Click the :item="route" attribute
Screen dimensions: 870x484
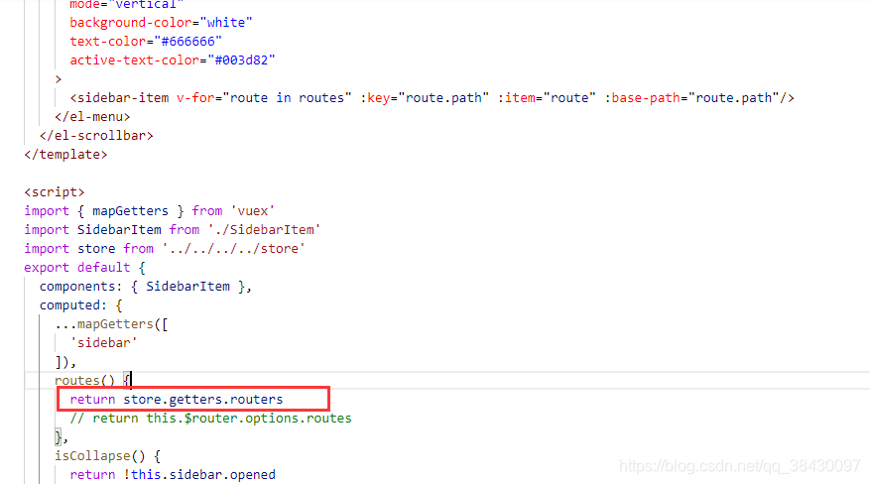[x=547, y=98]
